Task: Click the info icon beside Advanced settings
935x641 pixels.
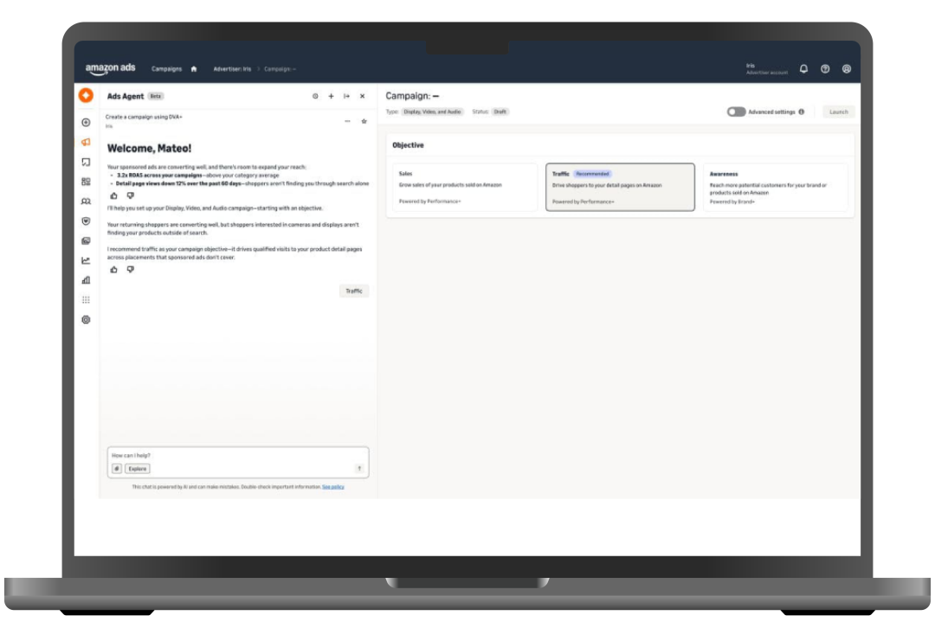Action: tap(802, 112)
